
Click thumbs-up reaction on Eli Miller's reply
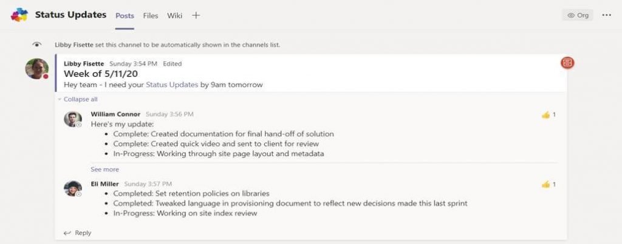[x=546, y=184]
